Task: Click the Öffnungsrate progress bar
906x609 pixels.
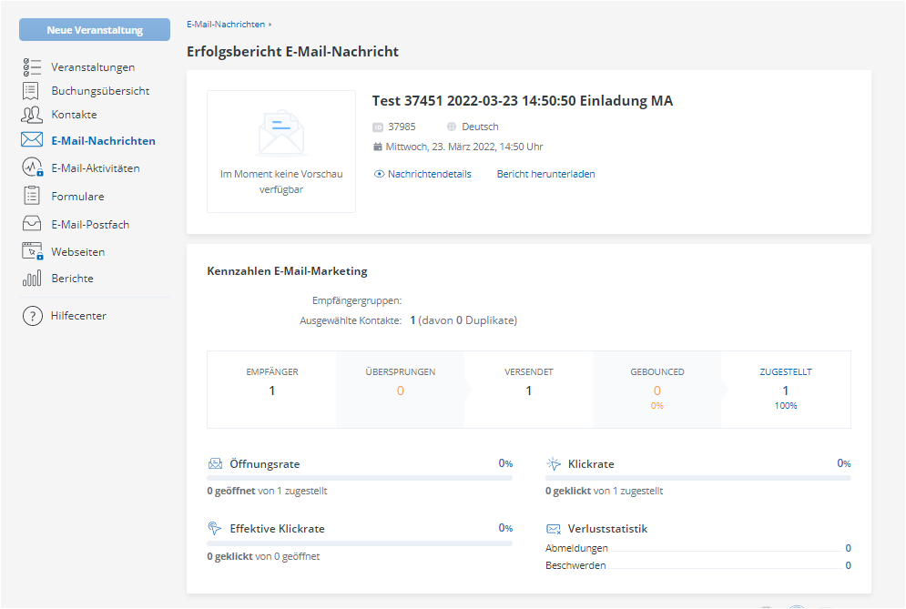Action: pos(360,478)
